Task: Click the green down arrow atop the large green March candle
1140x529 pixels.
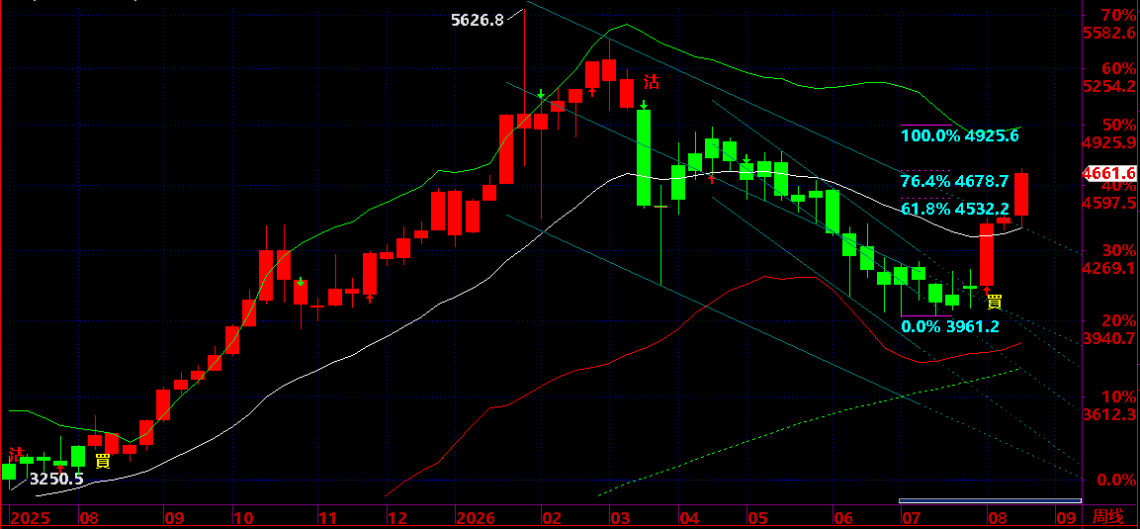Action: [x=644, y=106]
